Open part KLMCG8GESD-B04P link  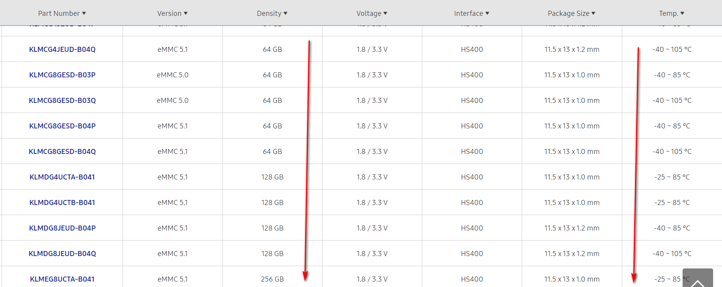click(62, 126)
